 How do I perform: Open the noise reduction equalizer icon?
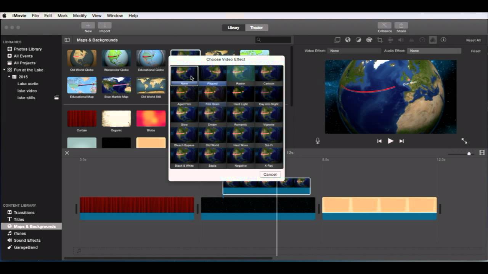[411, 40]
